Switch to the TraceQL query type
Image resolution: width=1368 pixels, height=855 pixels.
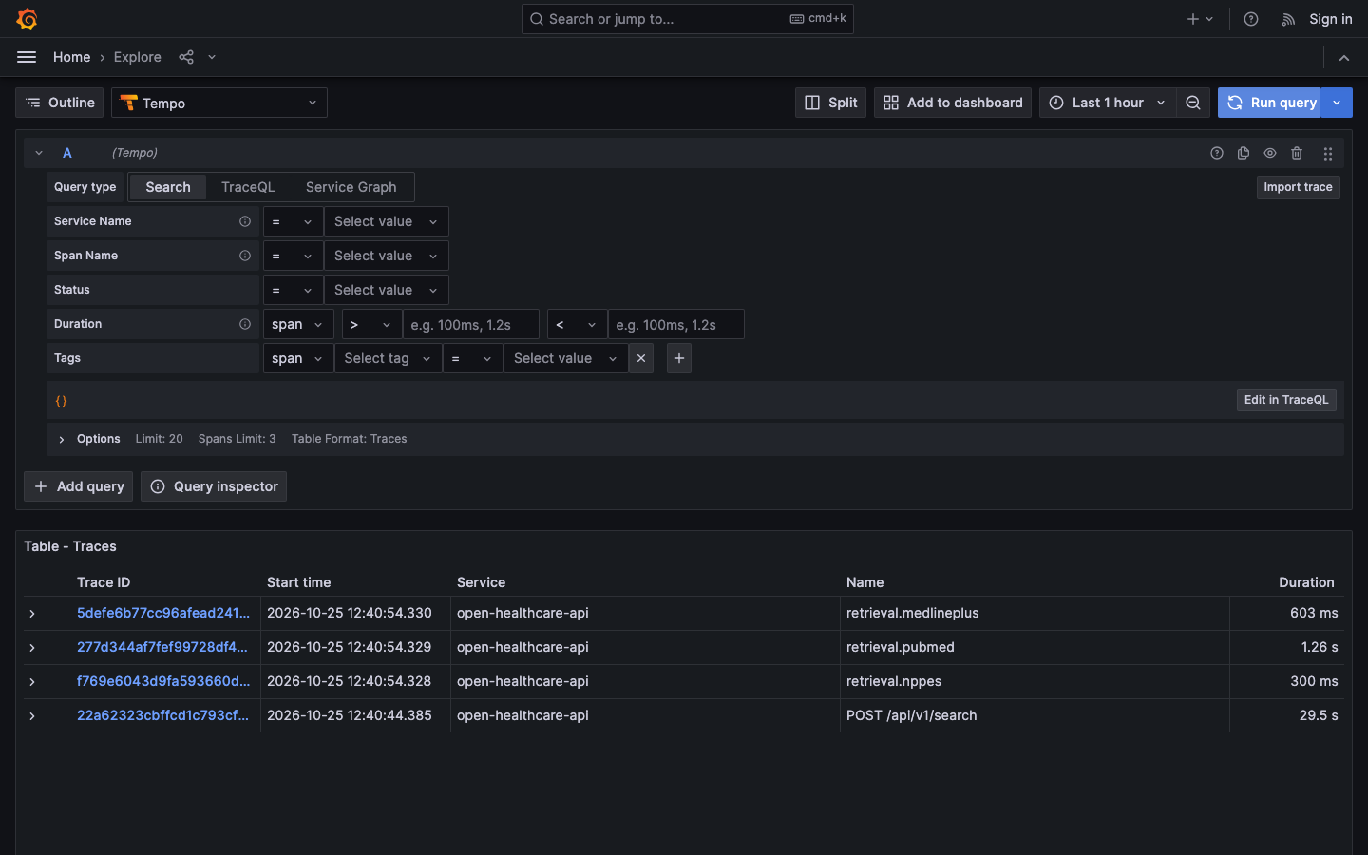click(x=248, y=187)
